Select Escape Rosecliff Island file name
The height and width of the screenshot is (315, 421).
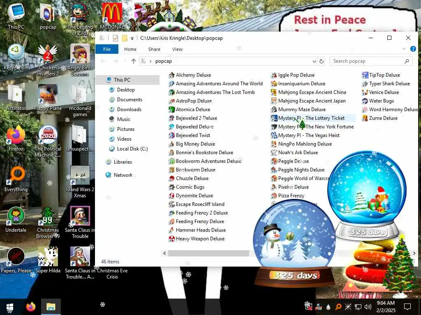(200, 204)
